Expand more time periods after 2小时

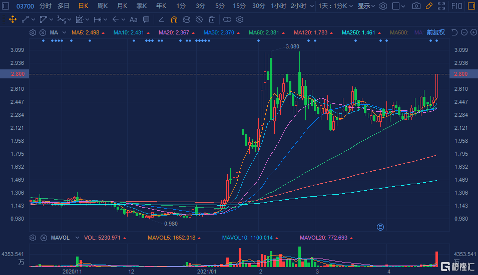tap(312, 6)
